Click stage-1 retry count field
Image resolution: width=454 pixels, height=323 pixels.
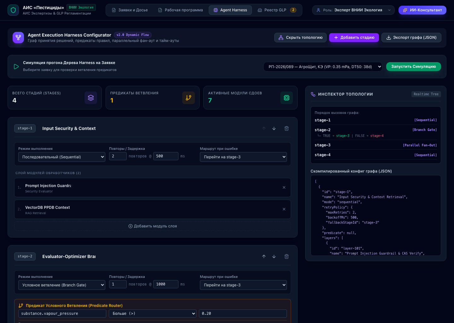pyautogui.click(x=118, y=156)
